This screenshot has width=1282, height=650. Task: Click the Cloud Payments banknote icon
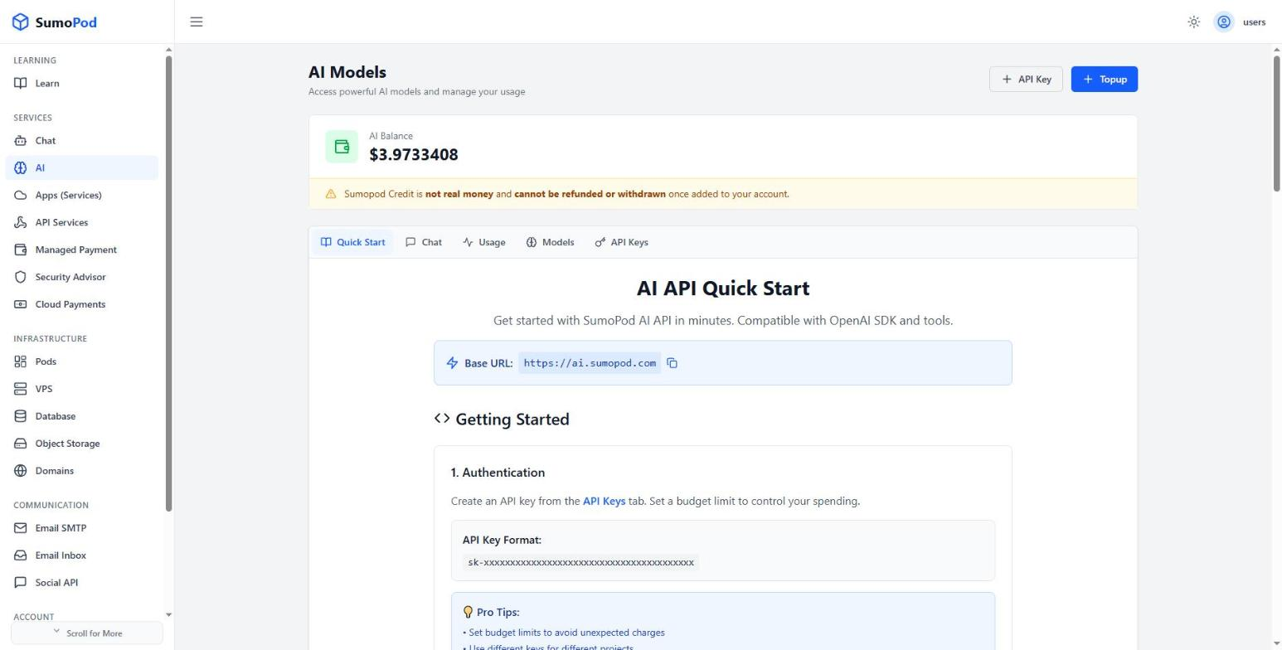tap(21, 304)
